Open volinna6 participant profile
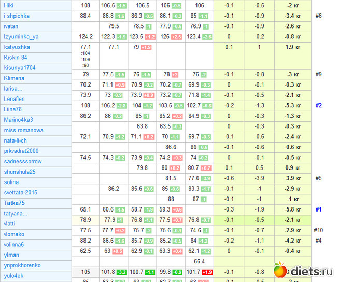Screen dimensions: 337x282 (x=14, y=244)
